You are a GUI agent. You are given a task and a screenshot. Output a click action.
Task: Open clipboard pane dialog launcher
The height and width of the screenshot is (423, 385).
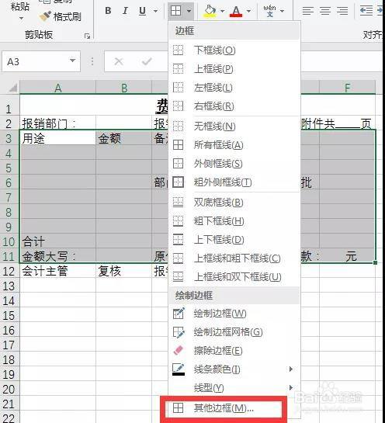87,36
